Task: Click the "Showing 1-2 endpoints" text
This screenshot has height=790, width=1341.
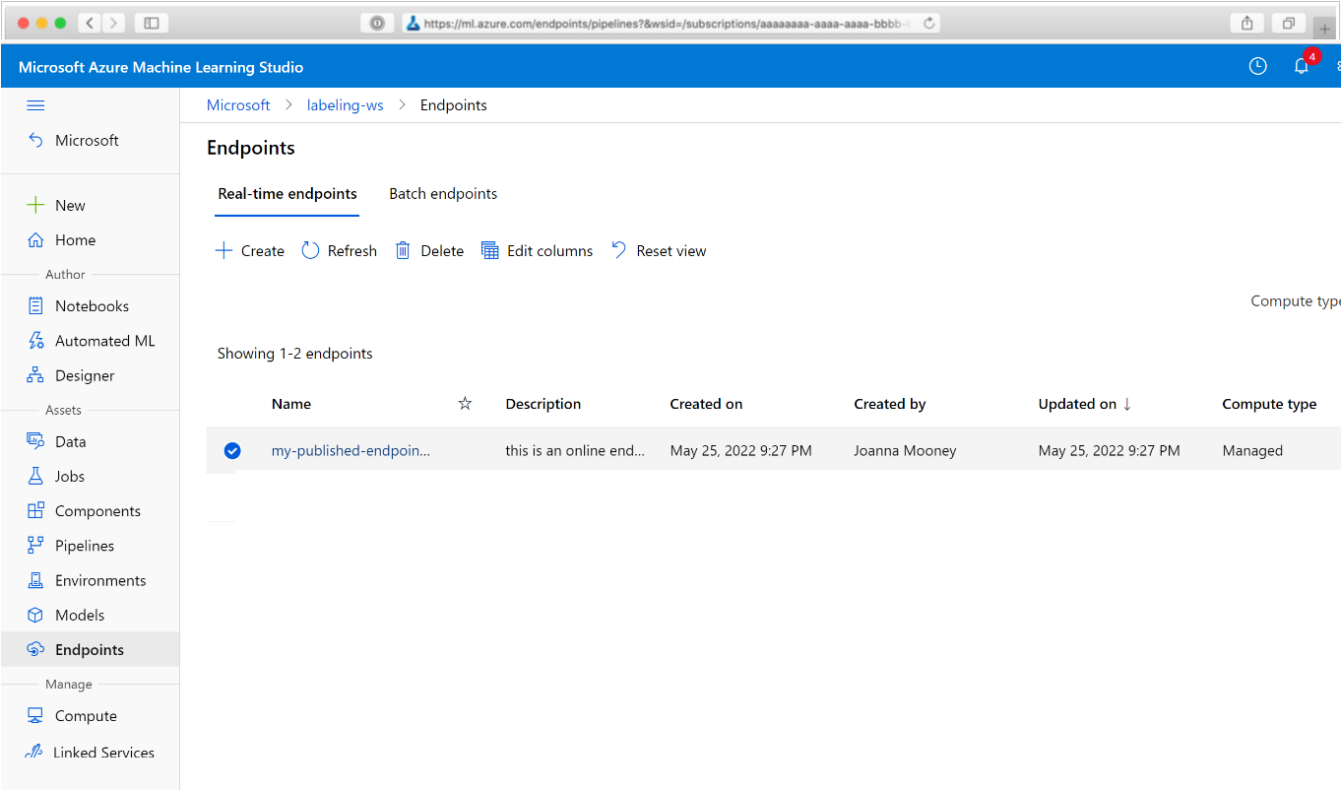Action: point(295,354)
